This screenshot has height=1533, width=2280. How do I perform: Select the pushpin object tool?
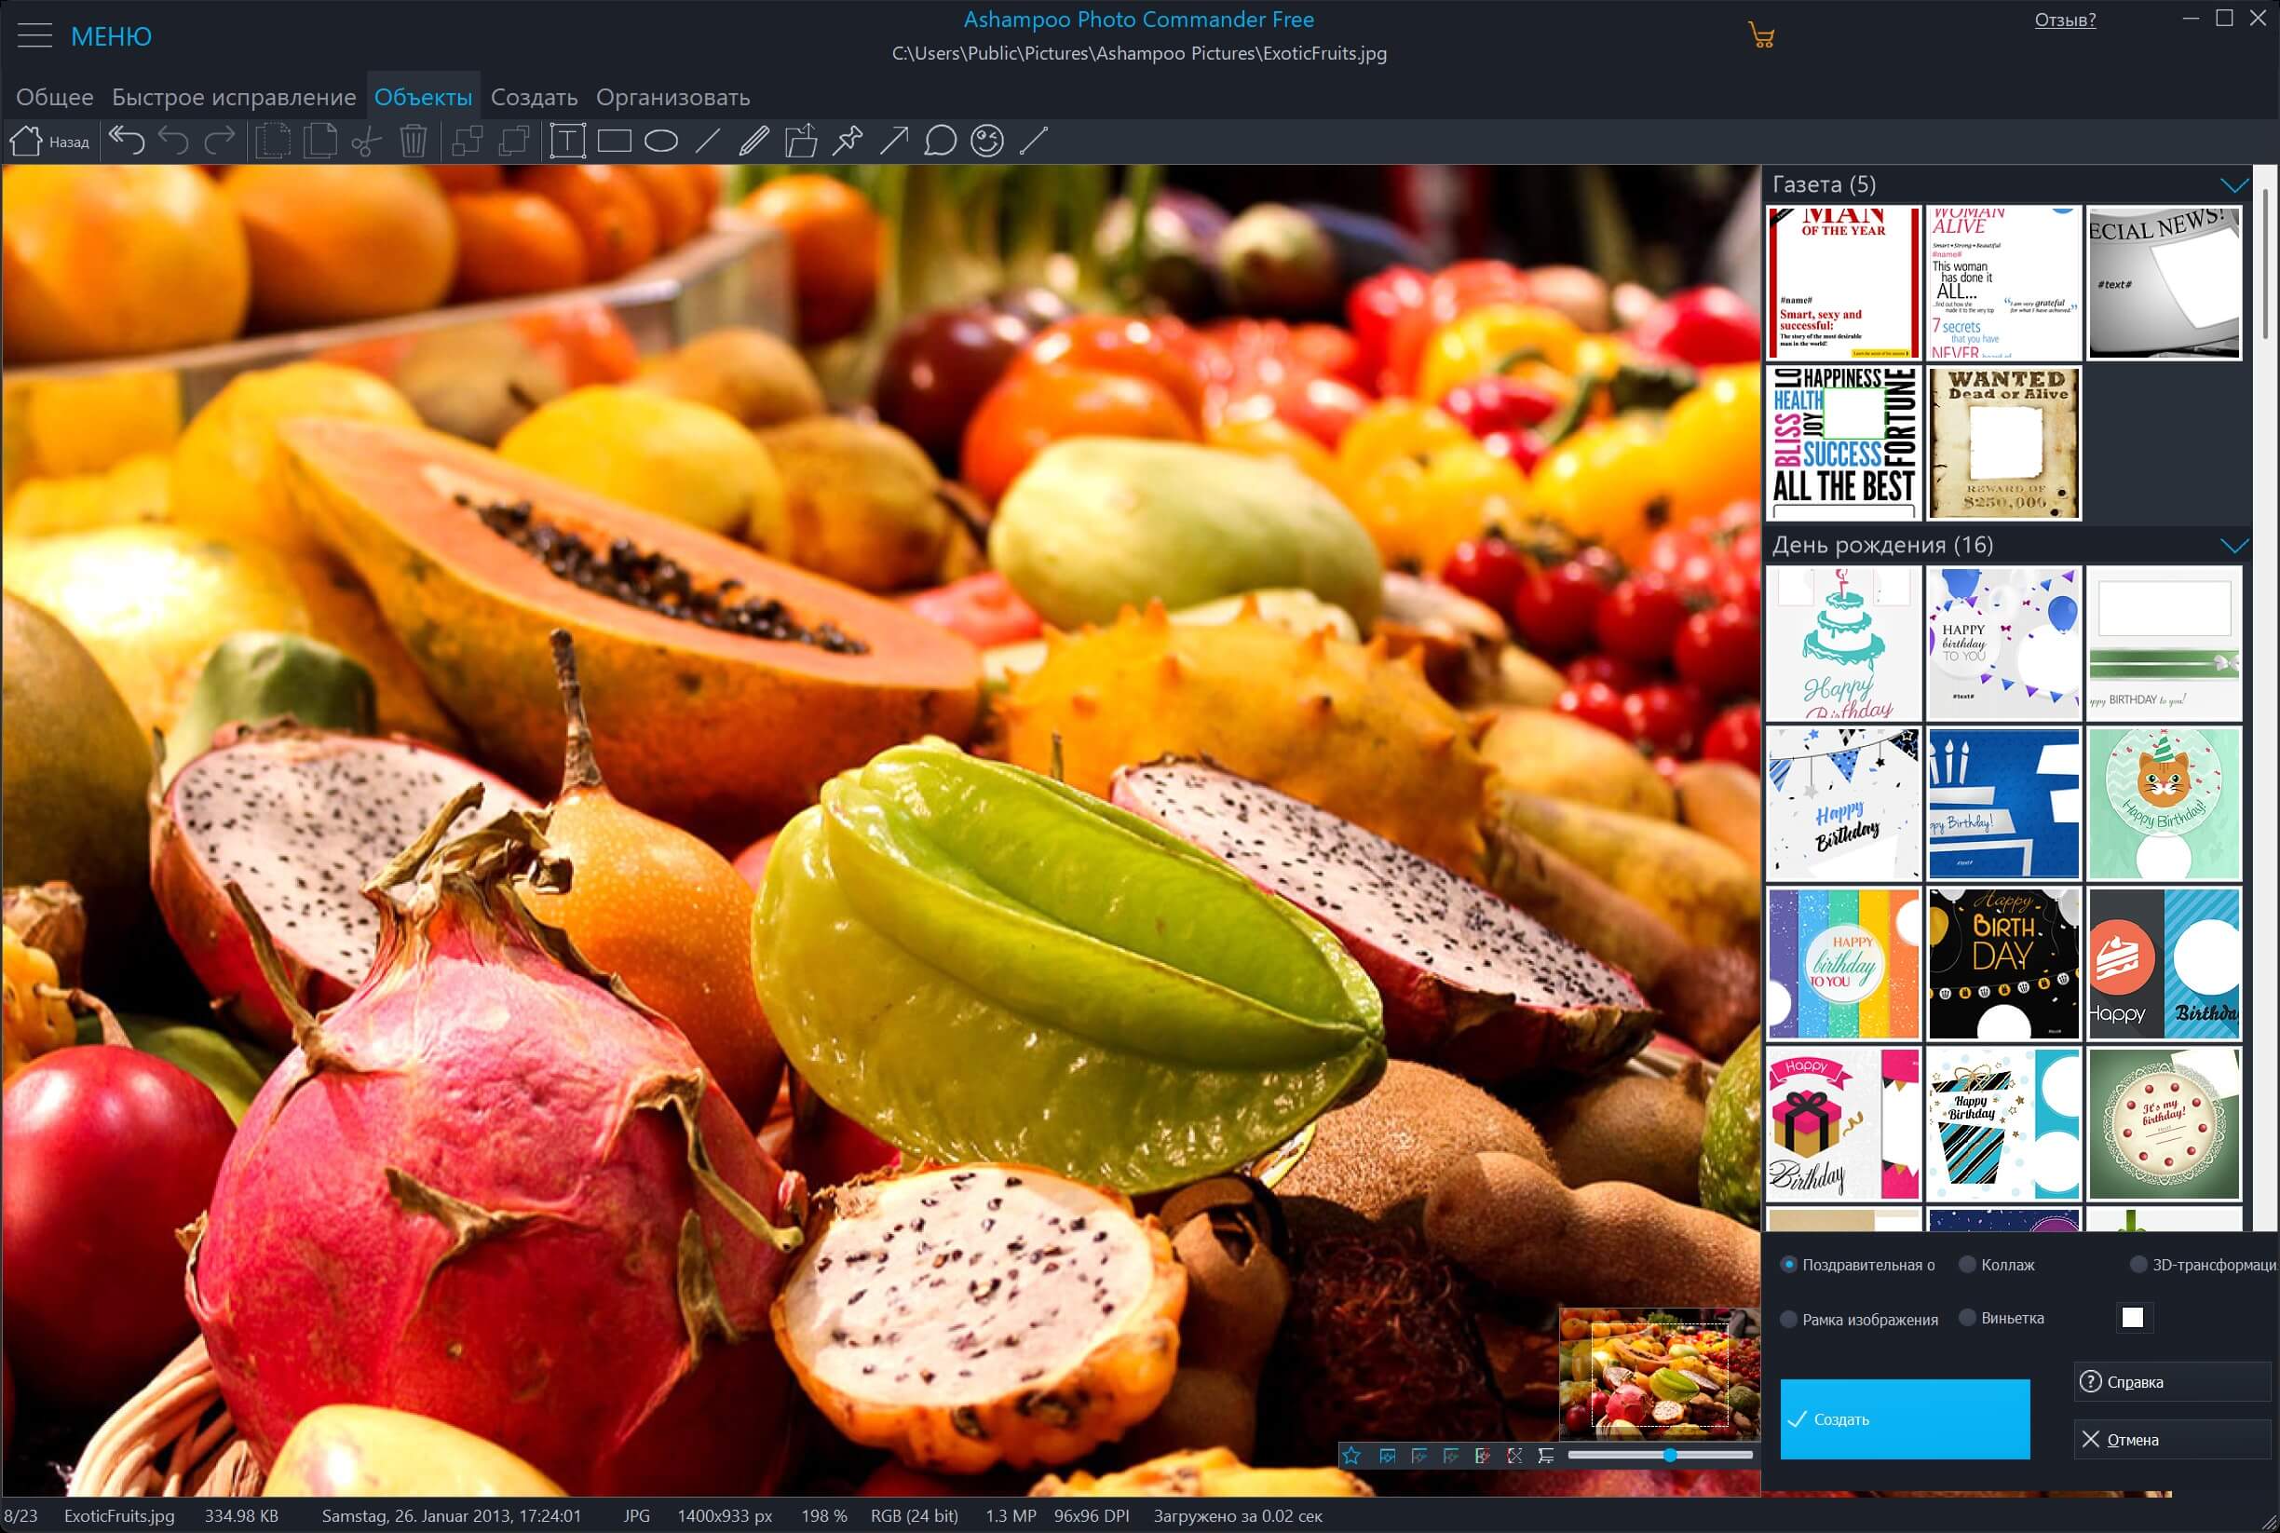(847, 141)
